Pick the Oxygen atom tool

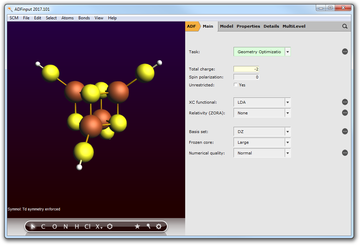coord(54,227)
